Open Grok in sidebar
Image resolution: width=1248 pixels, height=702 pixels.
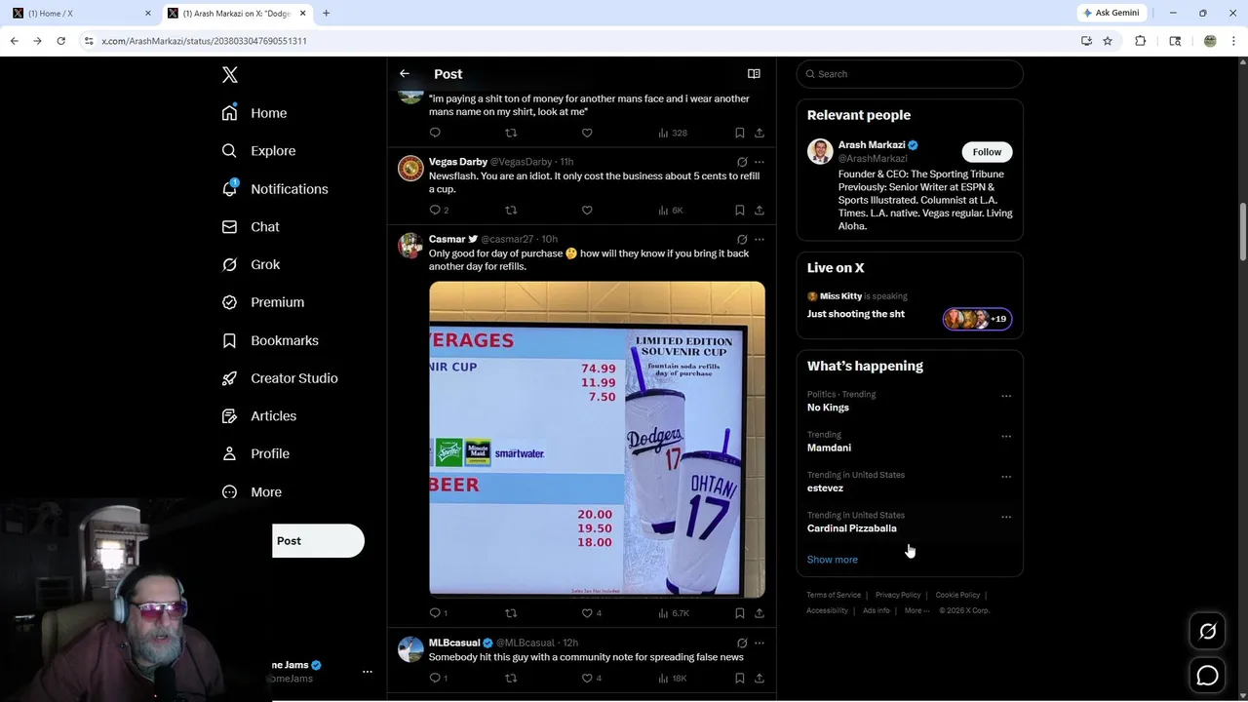(x=251, y=264)
